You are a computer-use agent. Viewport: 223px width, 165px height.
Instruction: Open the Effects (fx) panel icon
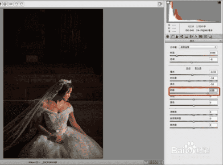coord(196,37)
